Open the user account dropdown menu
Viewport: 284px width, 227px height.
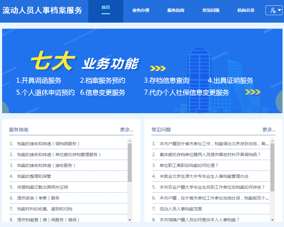pyautogui.click(x=274, y=10)
